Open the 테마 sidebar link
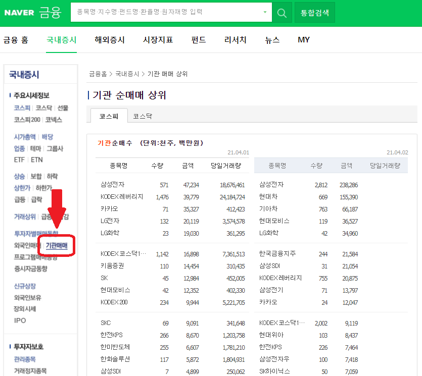The image size is (422, 376). (x=35, y=148)
